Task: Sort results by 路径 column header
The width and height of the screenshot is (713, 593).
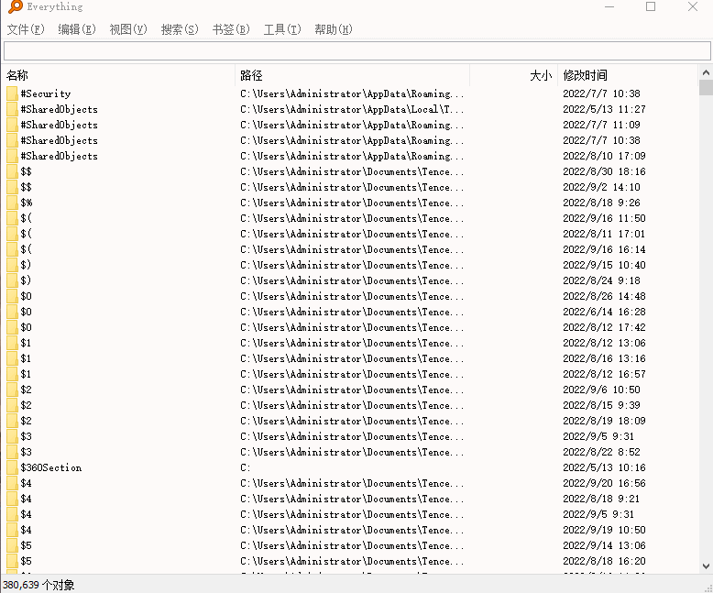Action: [353, 75]
